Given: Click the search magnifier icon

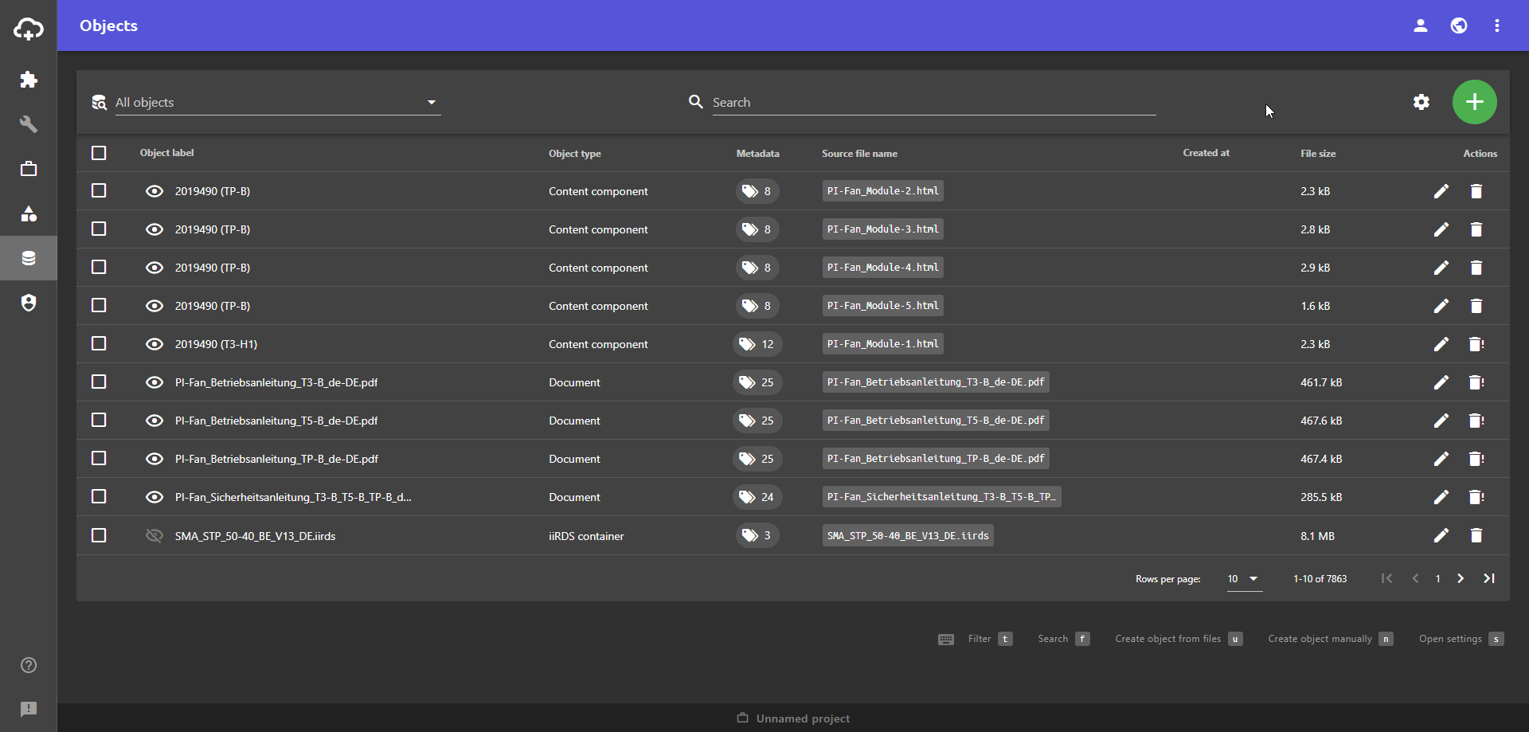Looking at the screenshot, I should tap(696, 102).
